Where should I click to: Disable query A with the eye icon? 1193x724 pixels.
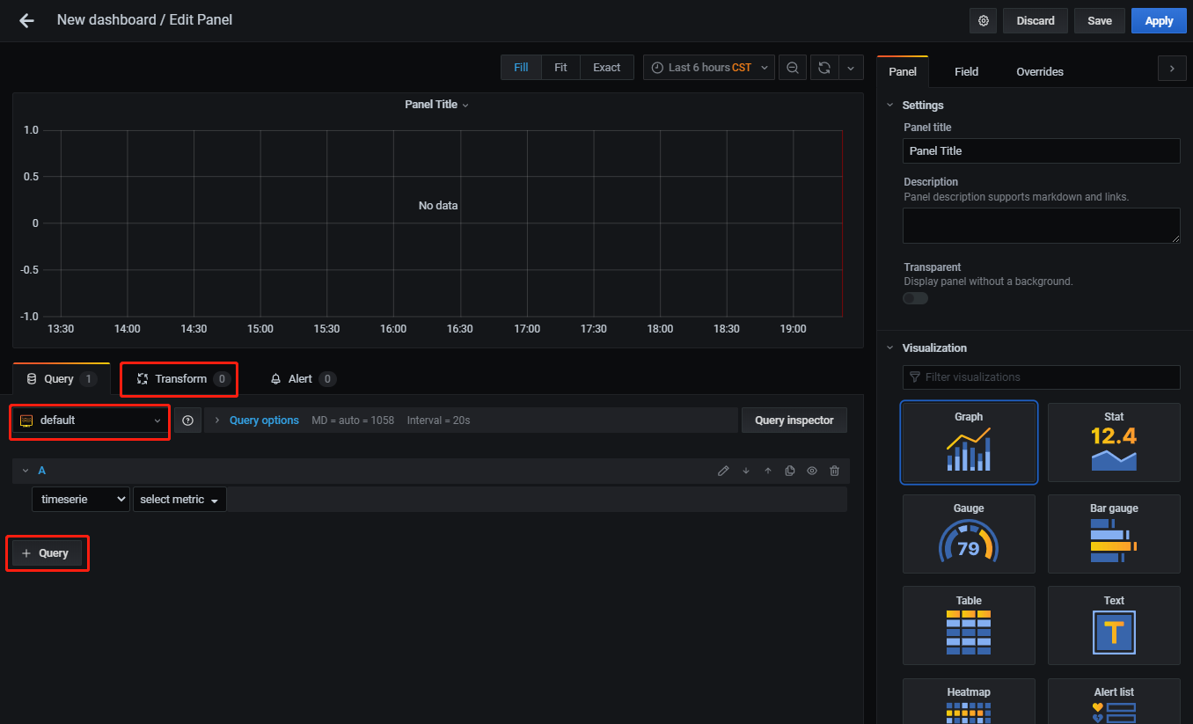tap(811, 471)
